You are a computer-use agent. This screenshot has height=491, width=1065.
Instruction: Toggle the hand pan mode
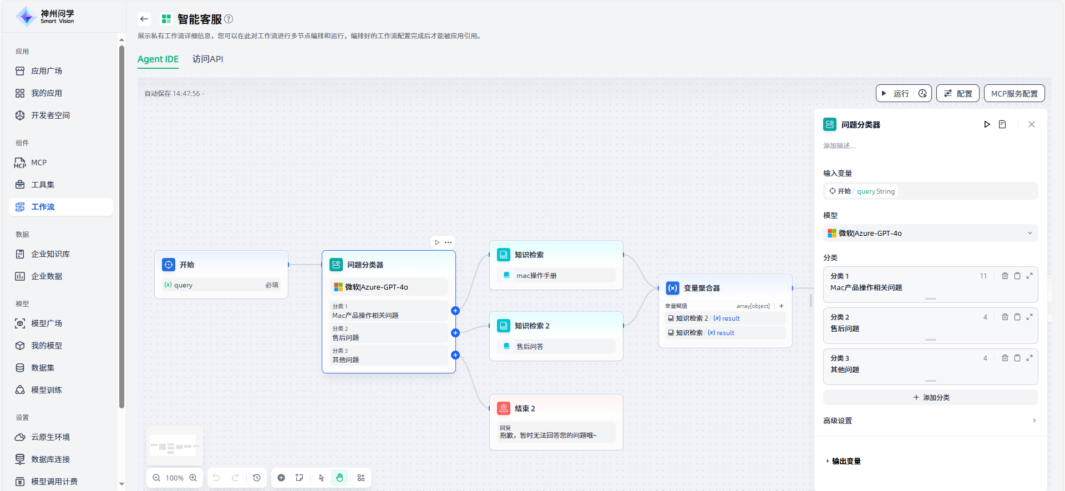coord(339,478)
